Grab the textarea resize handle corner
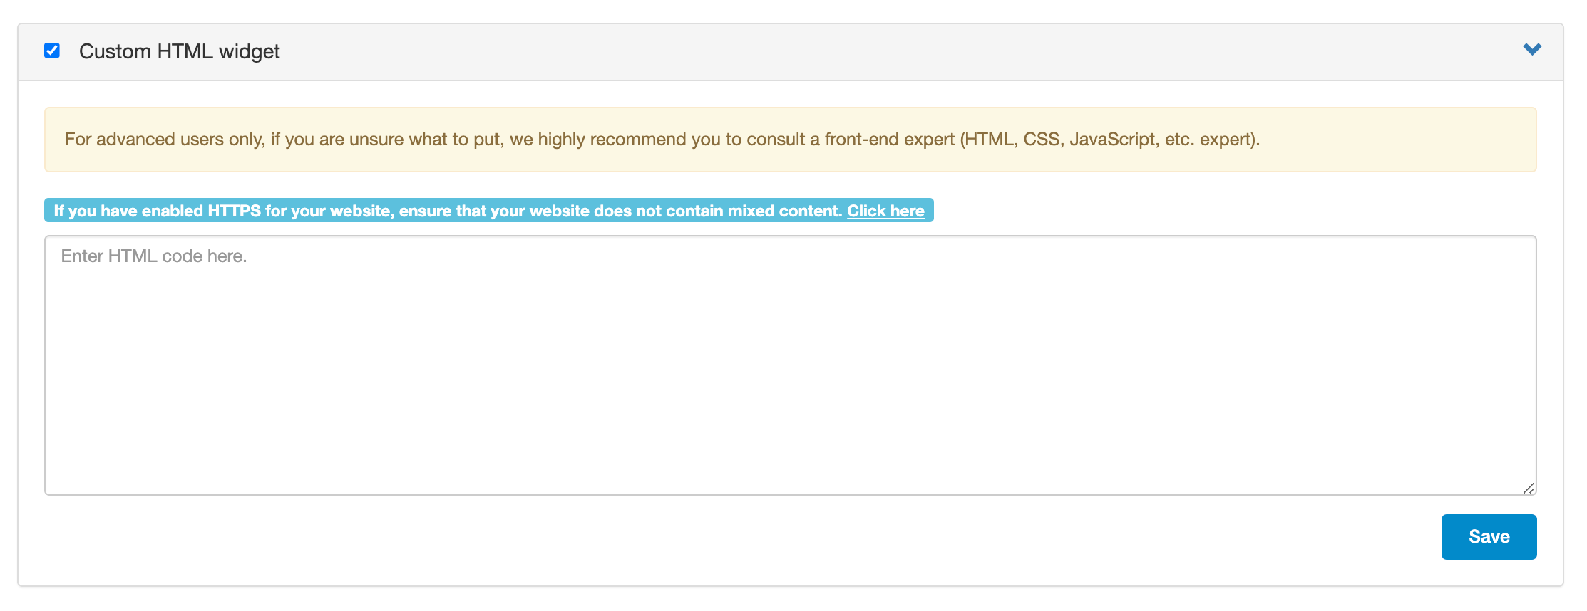Image resolution: width=1587 pixels, height=611 pixels. coord(1529,488)
